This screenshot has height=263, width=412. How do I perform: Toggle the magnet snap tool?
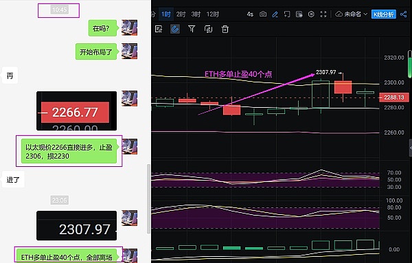click(175, 29)
